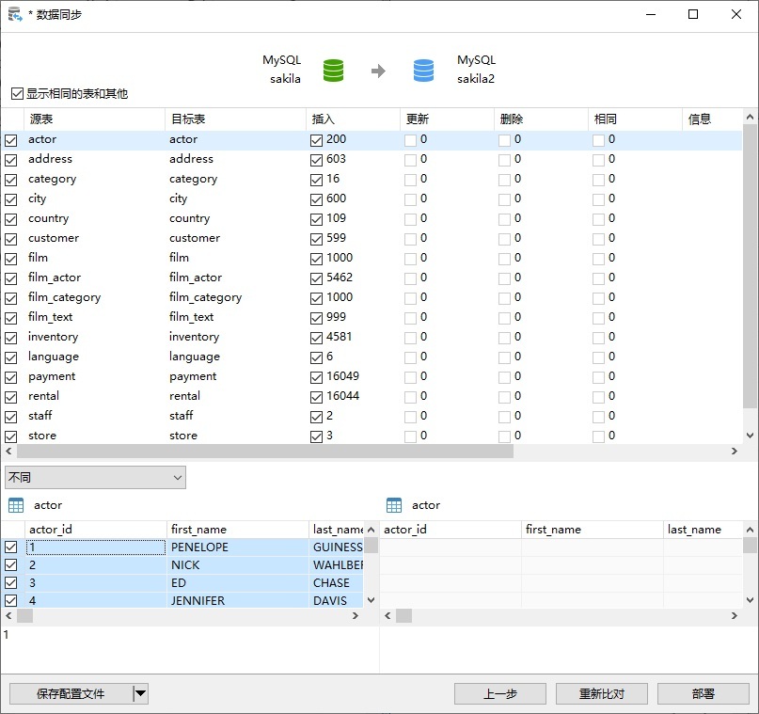This screenshot has width=759, height=714.
Task: Toggle the 显示相同的表和其他 checkbox
Action: [18, 93]
